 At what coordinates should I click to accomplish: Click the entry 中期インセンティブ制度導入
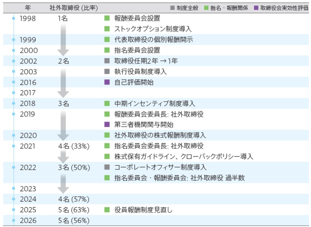155,104
